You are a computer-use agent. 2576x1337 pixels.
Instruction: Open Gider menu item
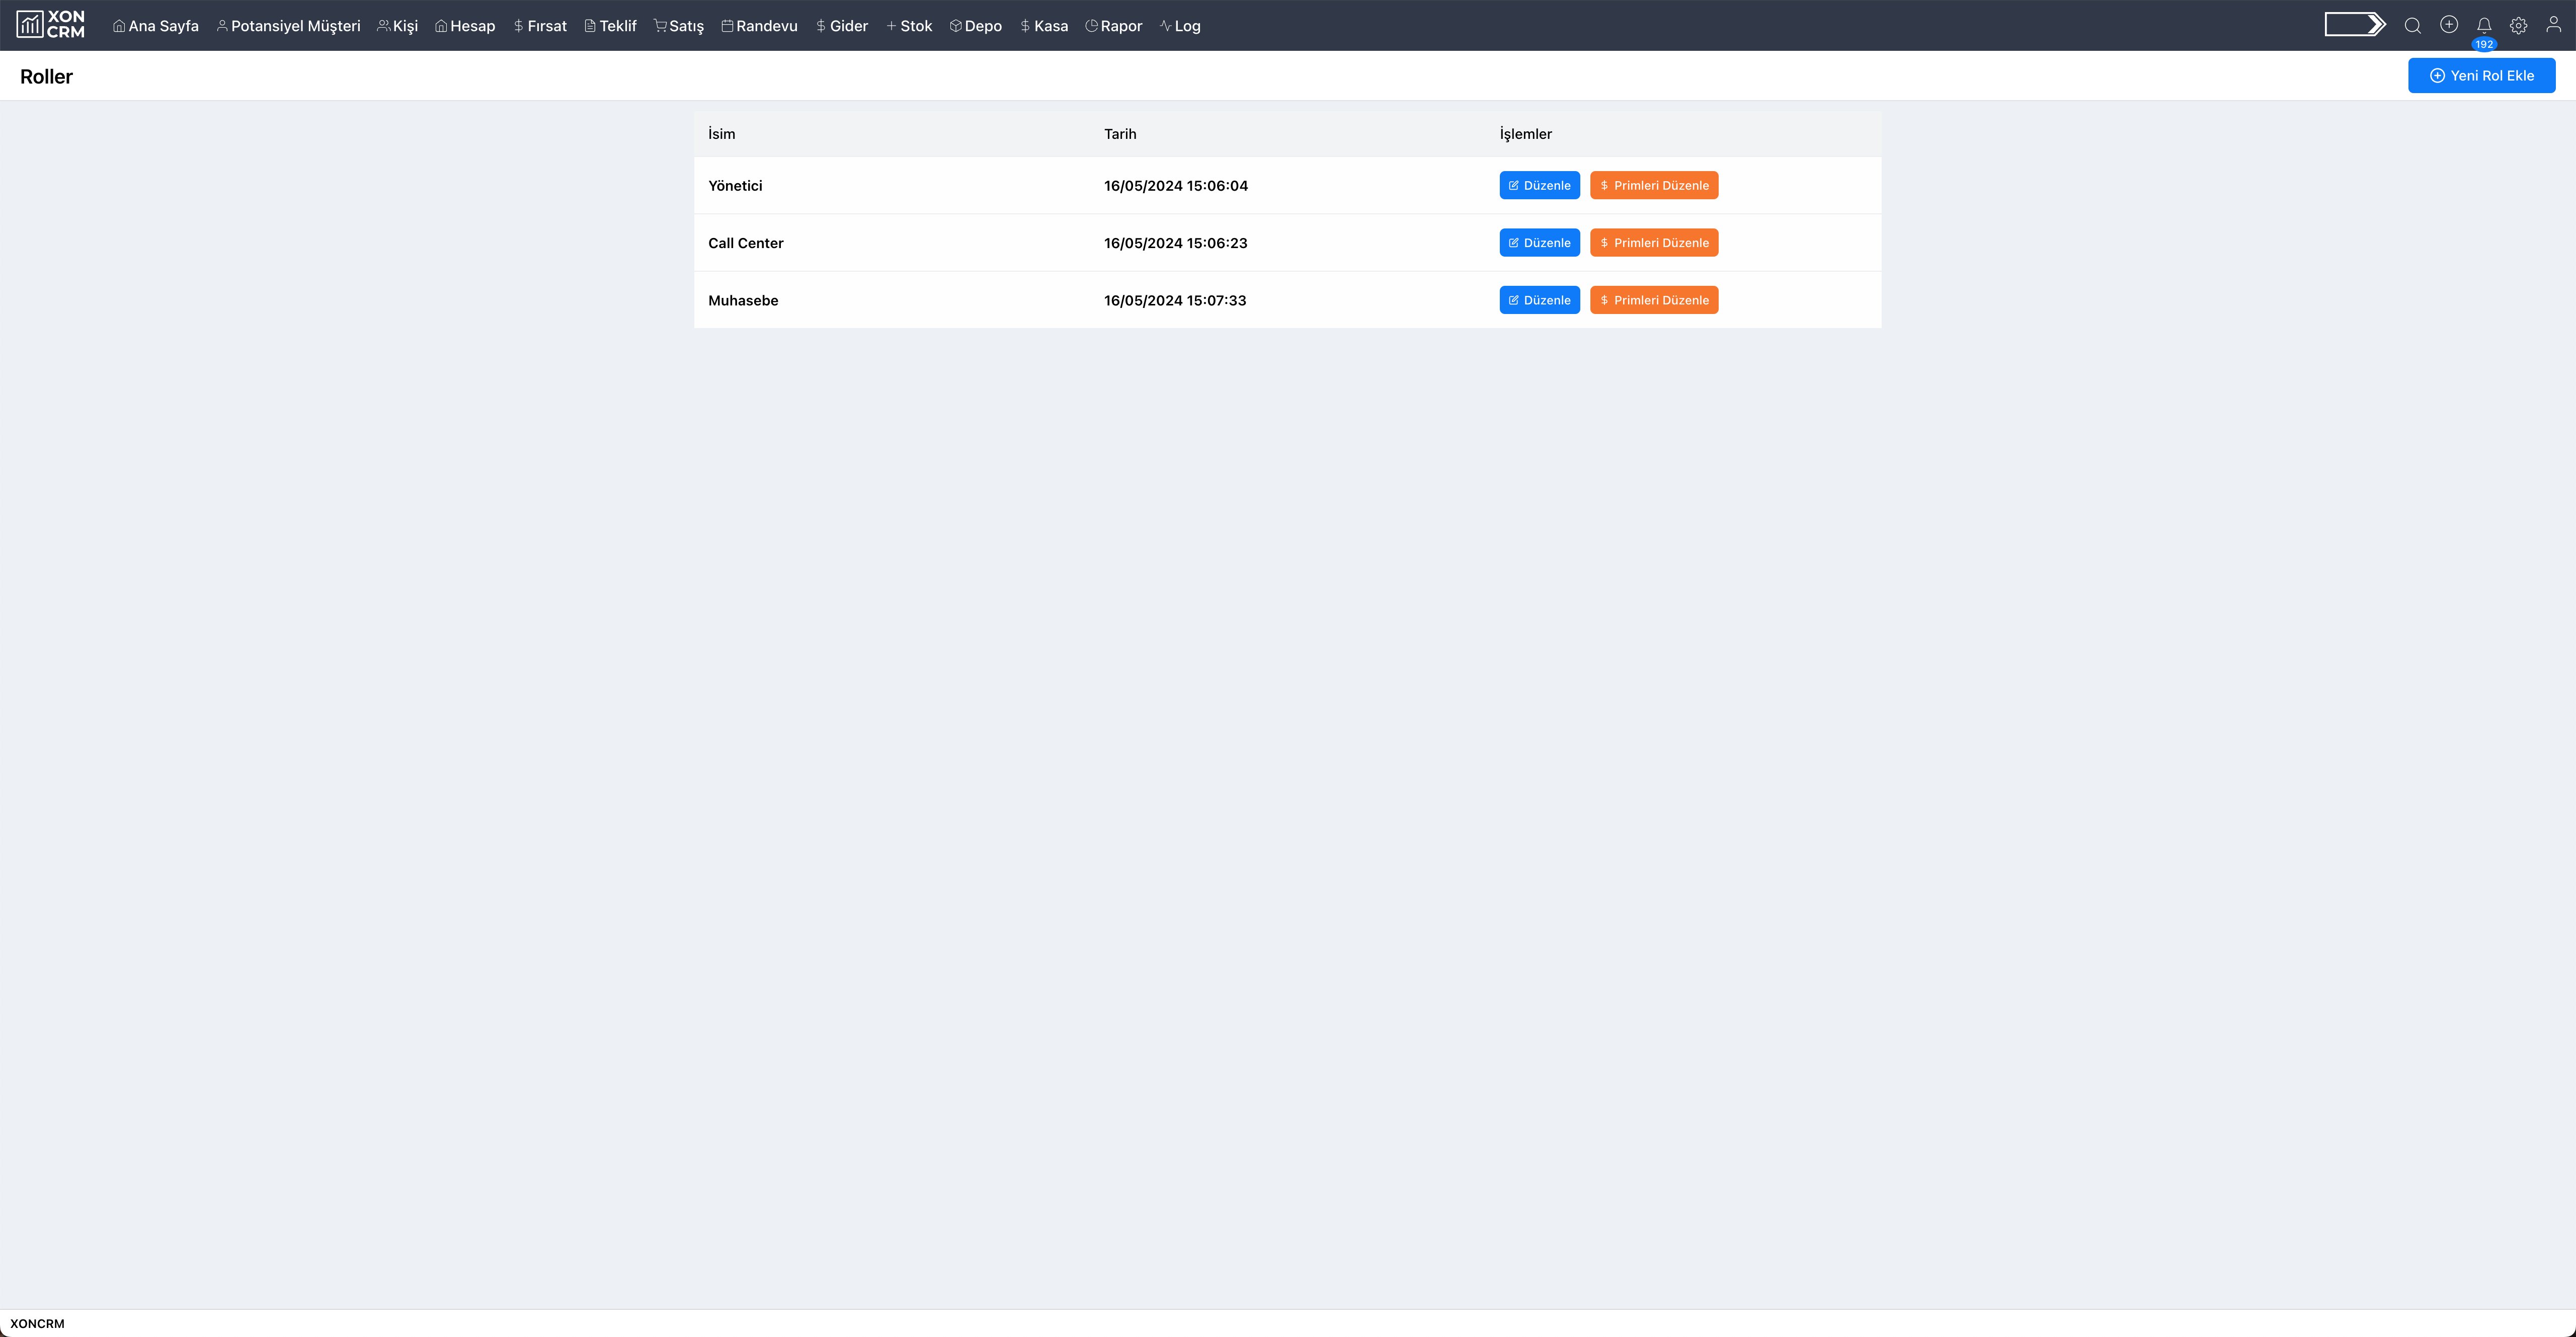coord(842,26)
